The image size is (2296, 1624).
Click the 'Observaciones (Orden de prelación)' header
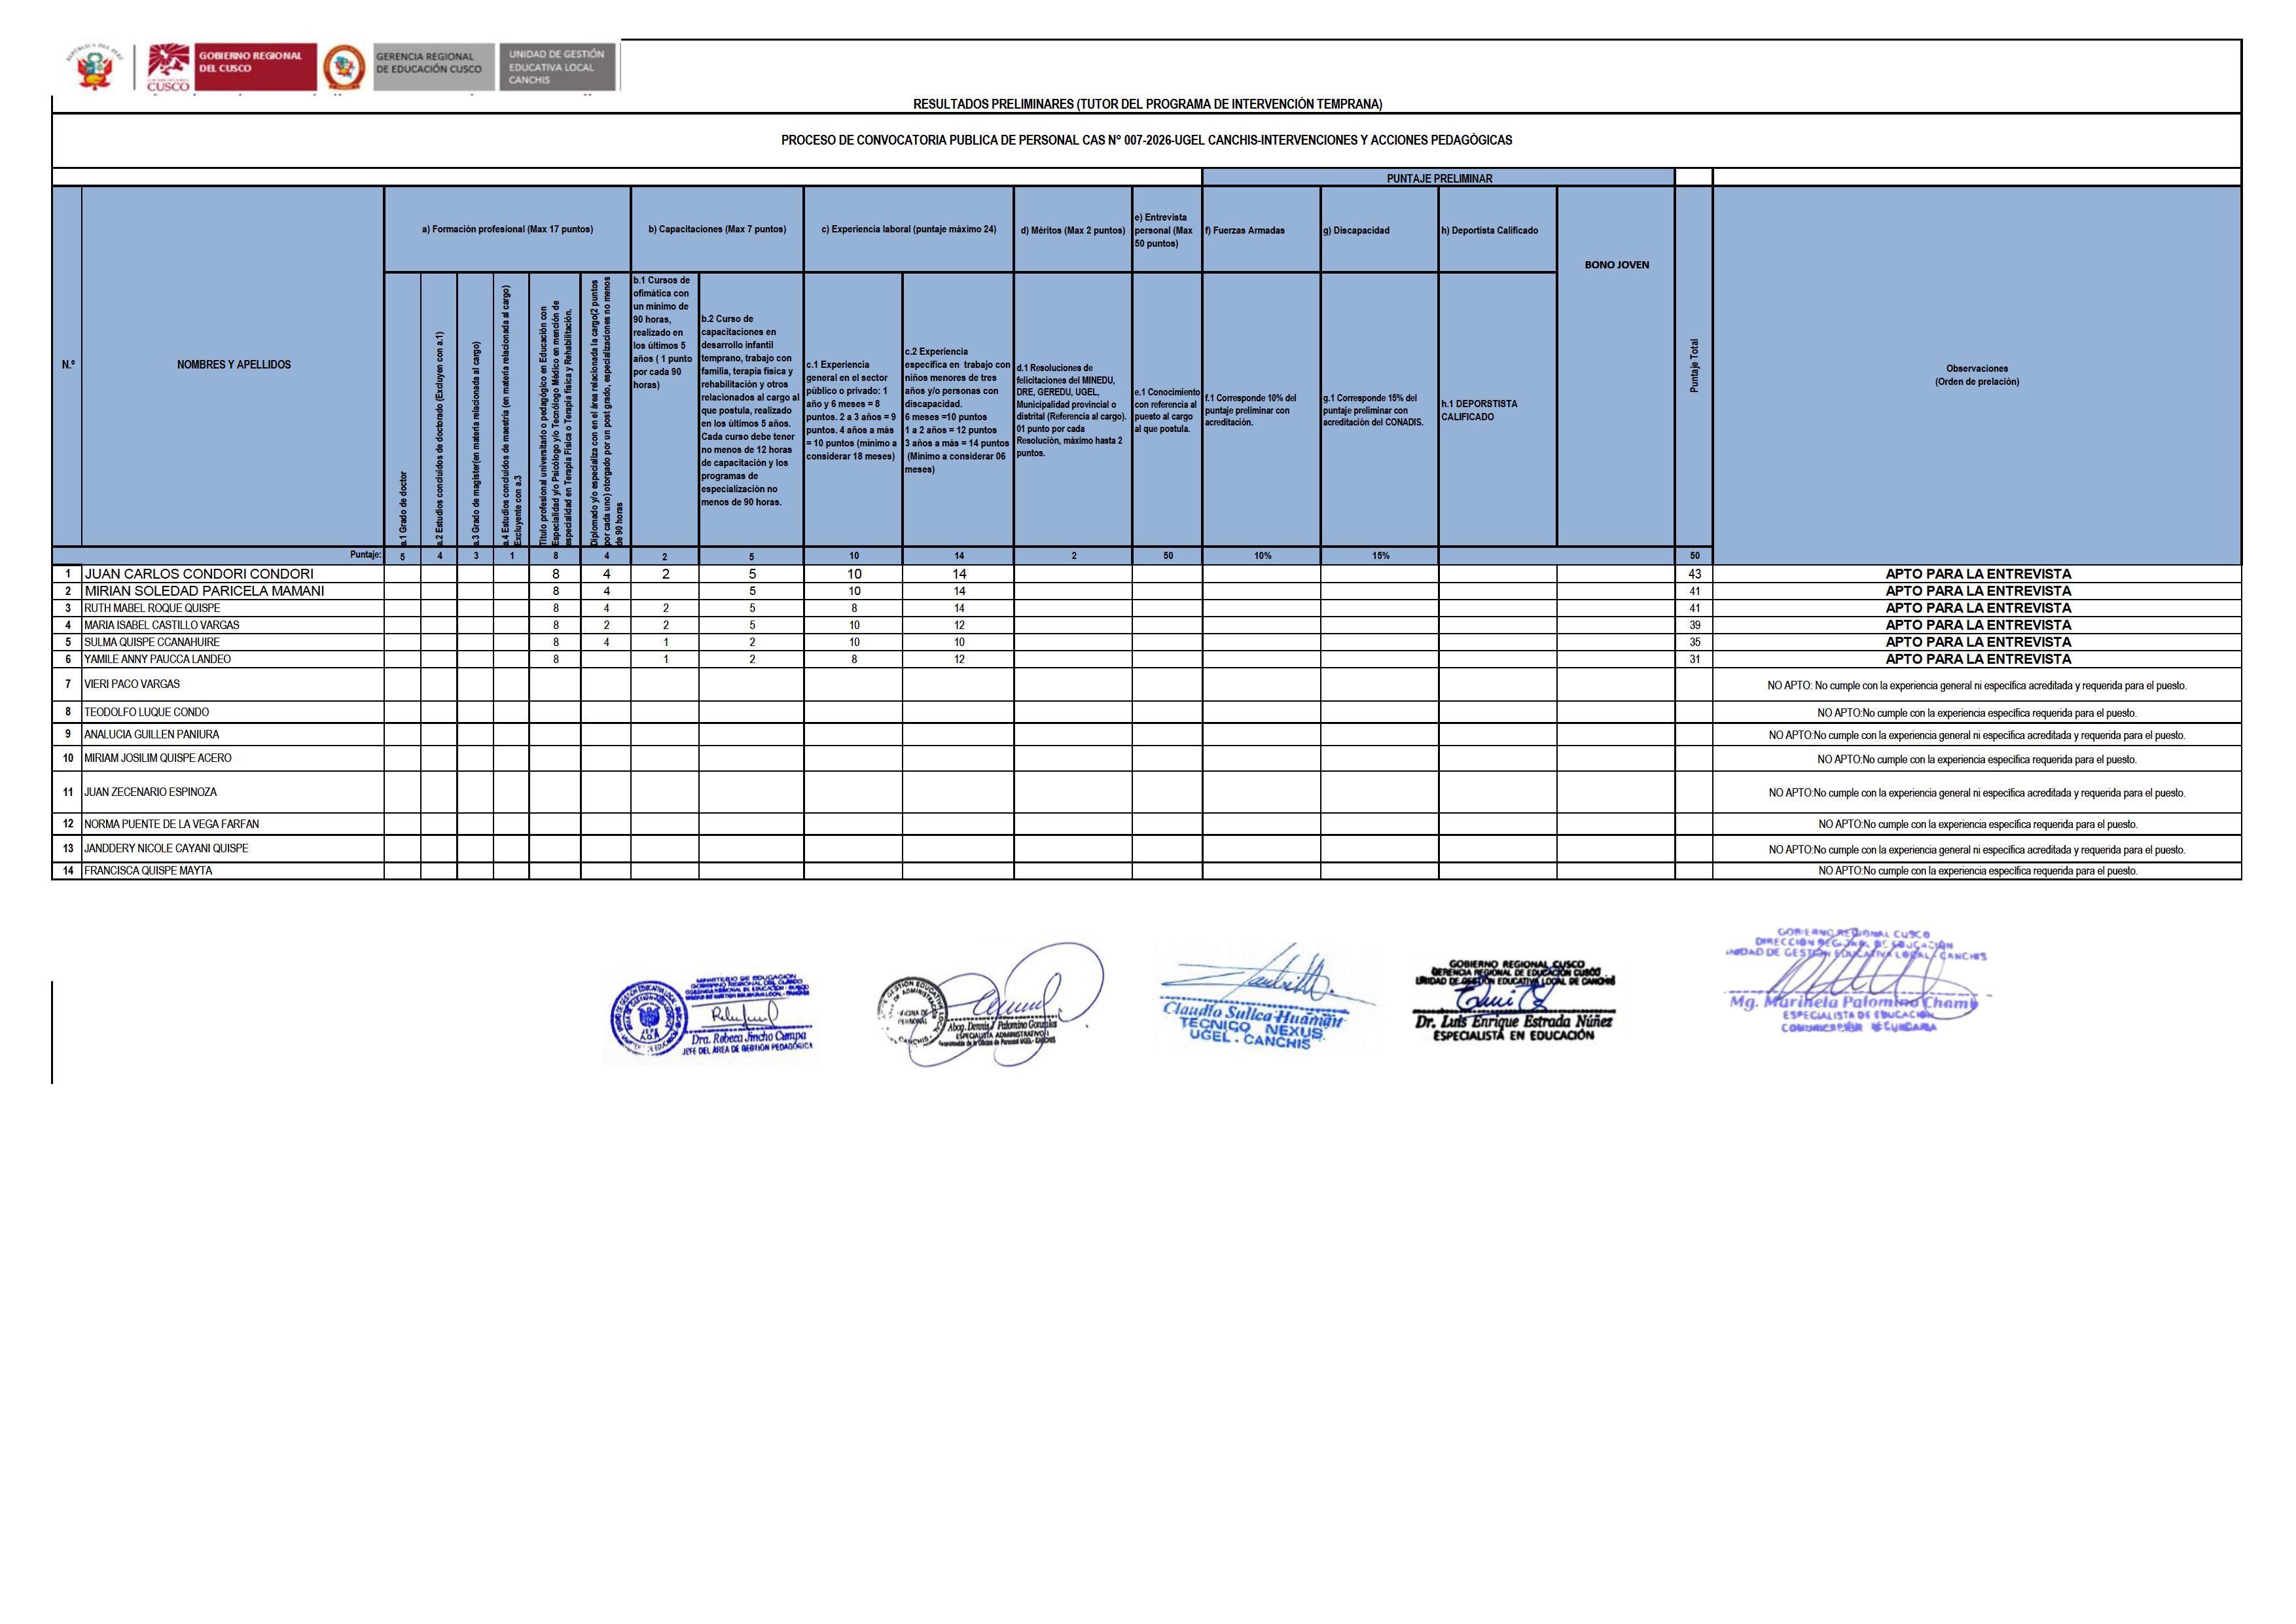coord(1976,375)
